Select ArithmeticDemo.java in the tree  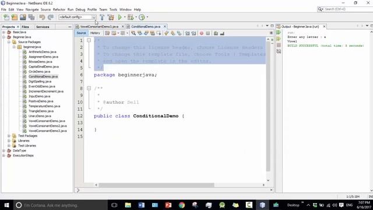tap(43, 52)
